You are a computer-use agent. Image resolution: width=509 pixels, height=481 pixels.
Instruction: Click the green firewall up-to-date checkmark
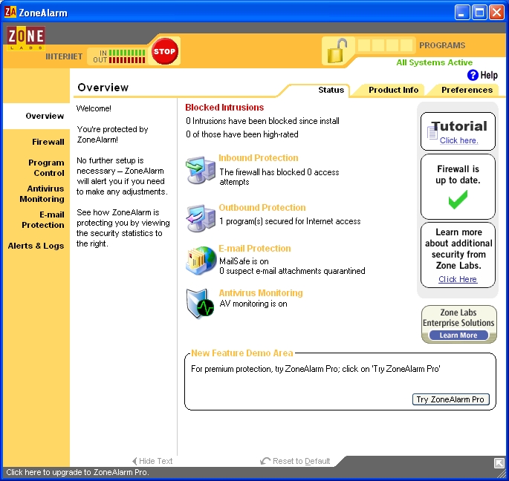click(458, 199)
